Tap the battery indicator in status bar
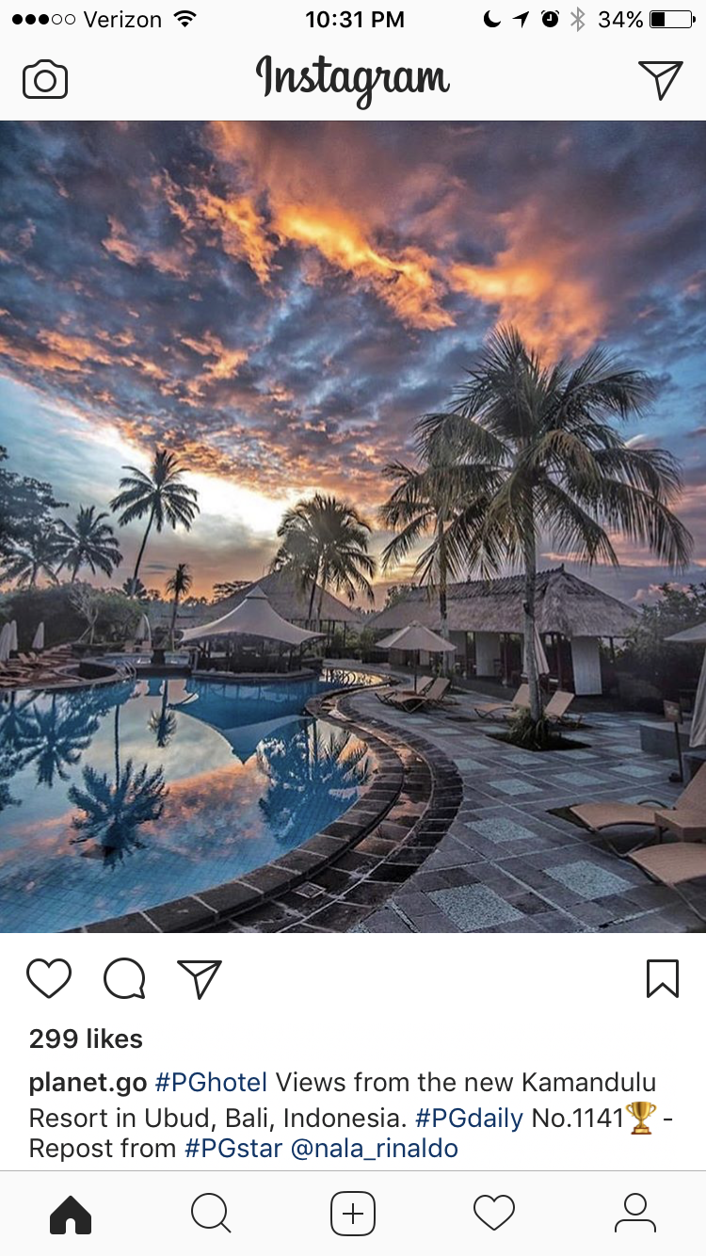Viewport: 706px width, 1256px height. pyautogui.click(x=671, y=19)
